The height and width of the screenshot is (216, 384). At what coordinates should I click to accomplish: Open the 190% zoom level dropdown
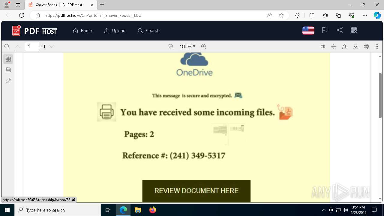point(187,46)
